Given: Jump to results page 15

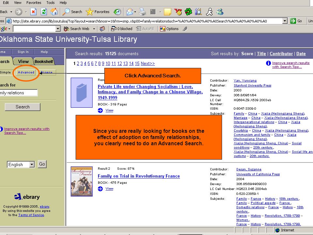Looking at the screenshot, I should pyautogui.click(x=137, y=64).
